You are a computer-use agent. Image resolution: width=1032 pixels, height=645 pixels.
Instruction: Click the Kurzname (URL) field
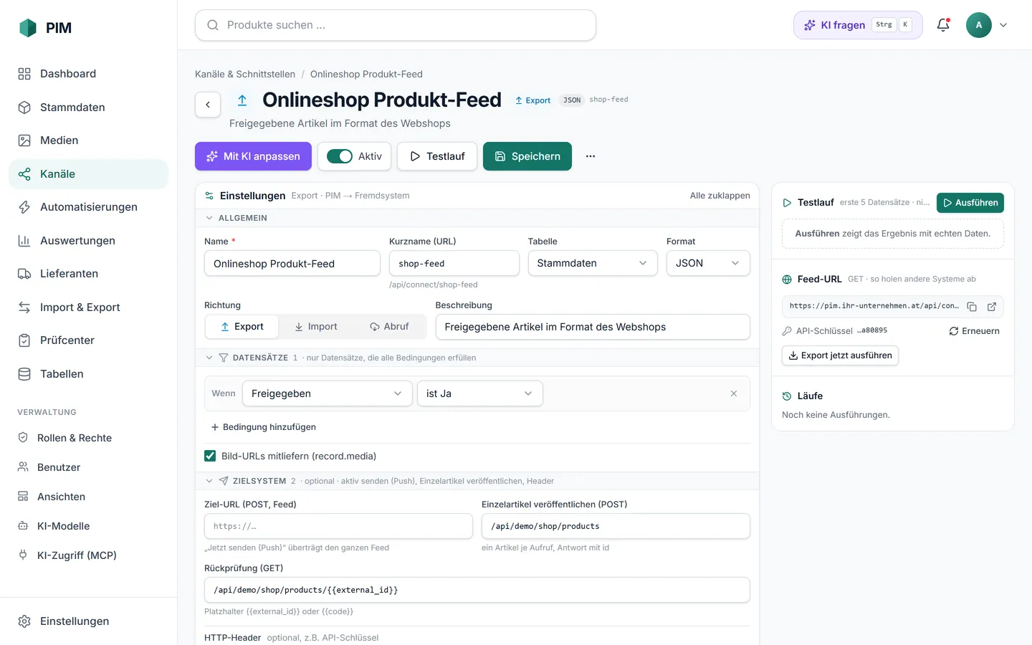(454, 263)
